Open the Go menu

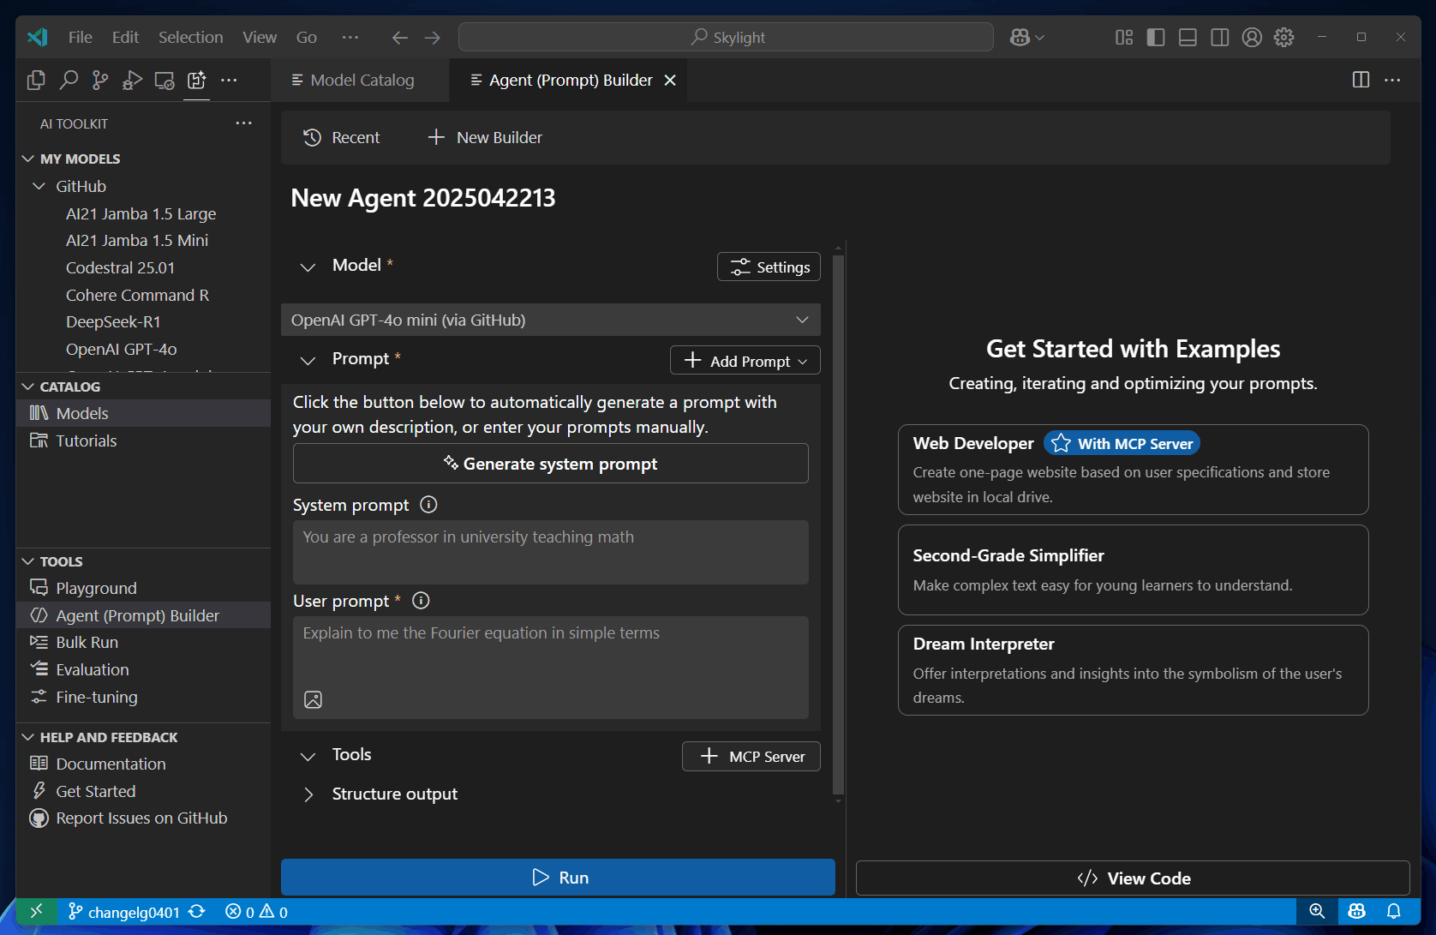pos(306,37)
